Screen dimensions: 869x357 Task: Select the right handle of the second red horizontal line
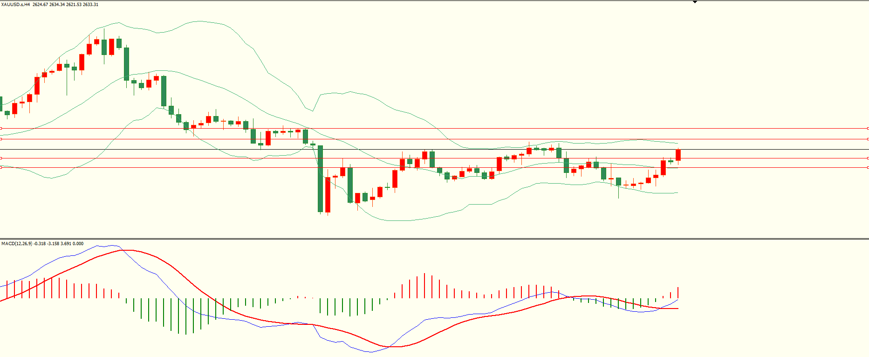click(868, 139)
